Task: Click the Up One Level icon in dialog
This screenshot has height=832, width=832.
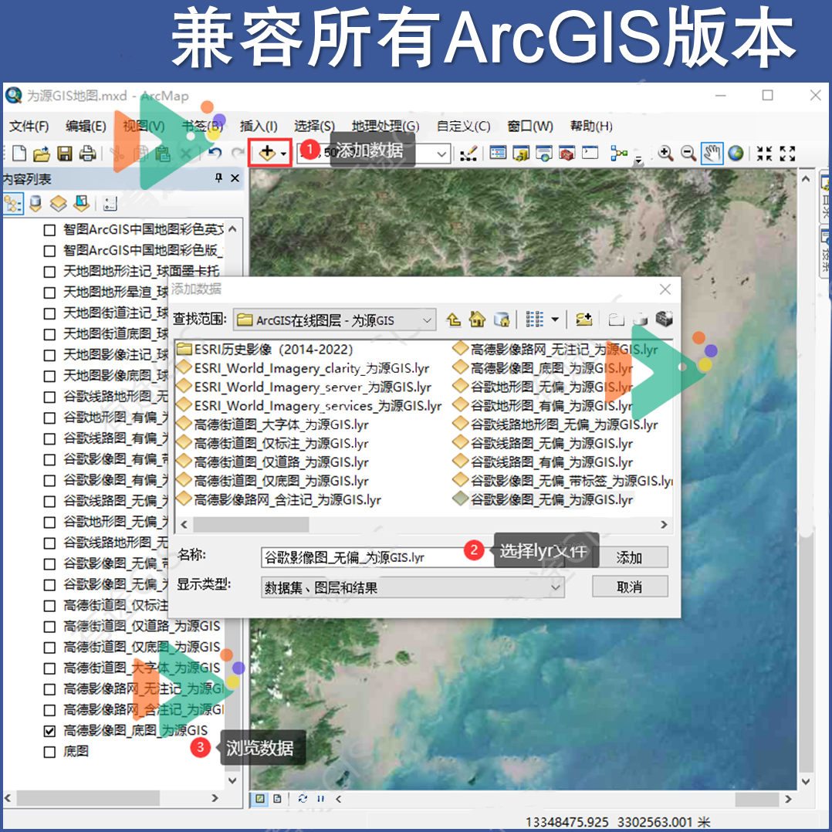Action: pos(454,320)
